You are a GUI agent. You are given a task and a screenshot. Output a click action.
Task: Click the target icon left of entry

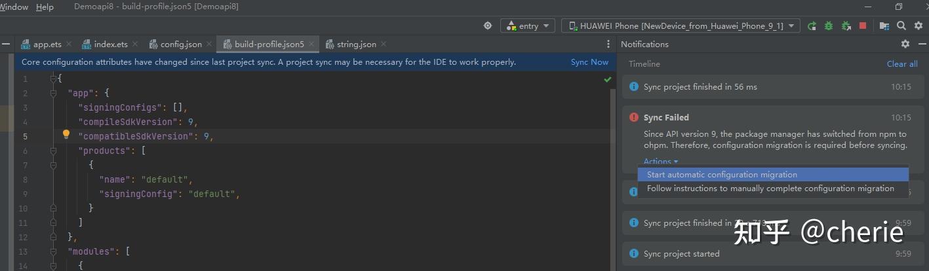(488, 26)
